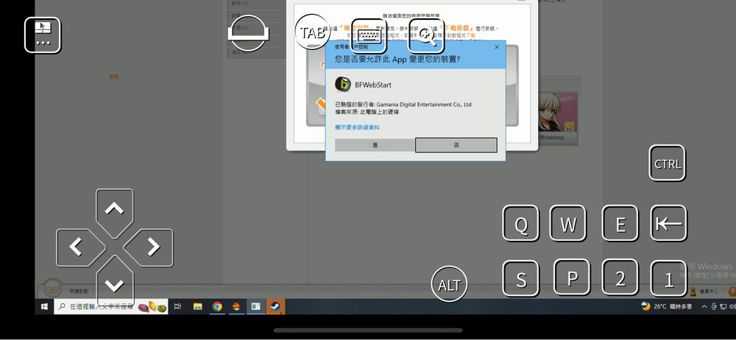The image size is (736, 340).
Task: Open the overlay menu with three dots
Action: point(42,35)
